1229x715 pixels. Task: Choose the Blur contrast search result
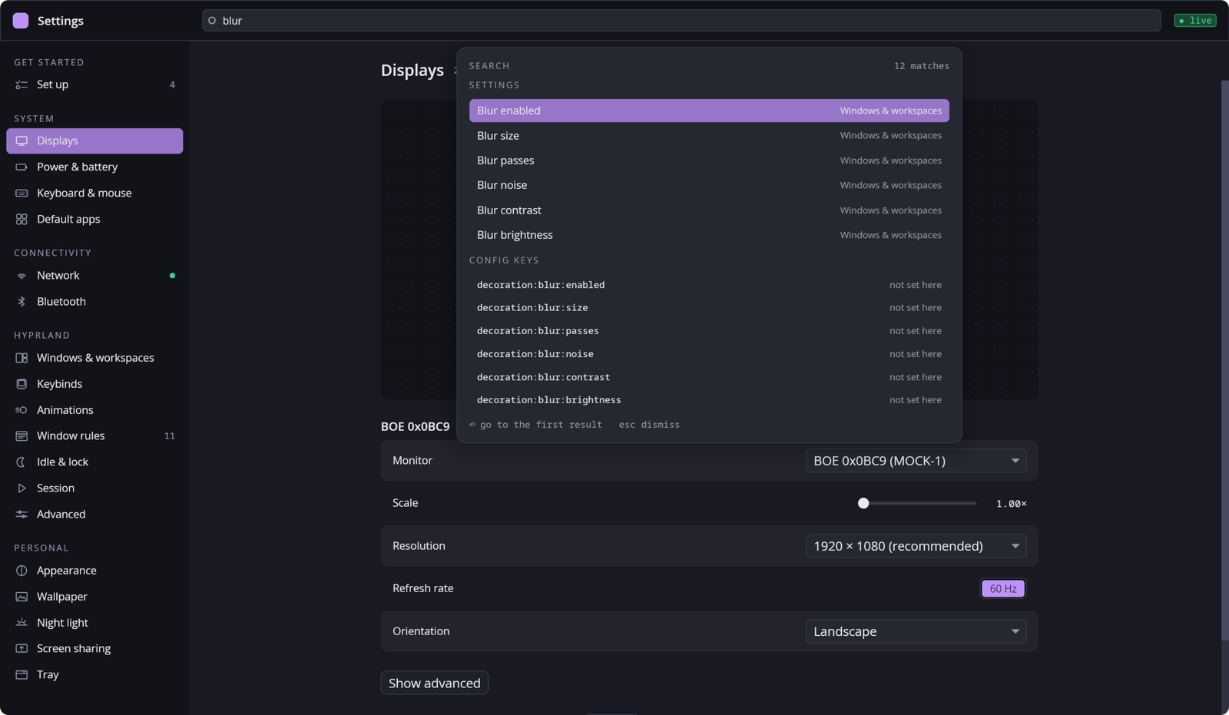point(709,210)
